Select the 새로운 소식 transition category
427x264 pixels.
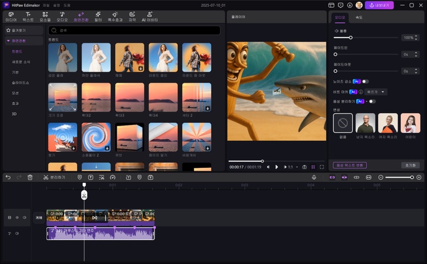click(x=21, y=62)
